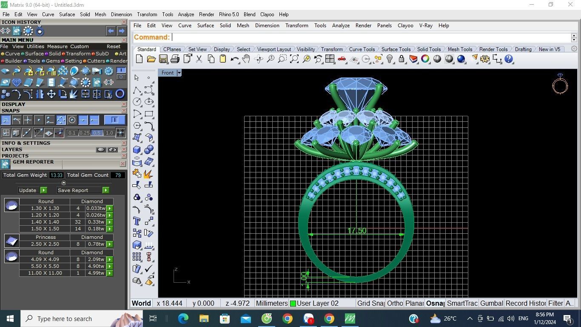Toggle the Center snap in Snaps panel
581x327 pixels.
72,120
